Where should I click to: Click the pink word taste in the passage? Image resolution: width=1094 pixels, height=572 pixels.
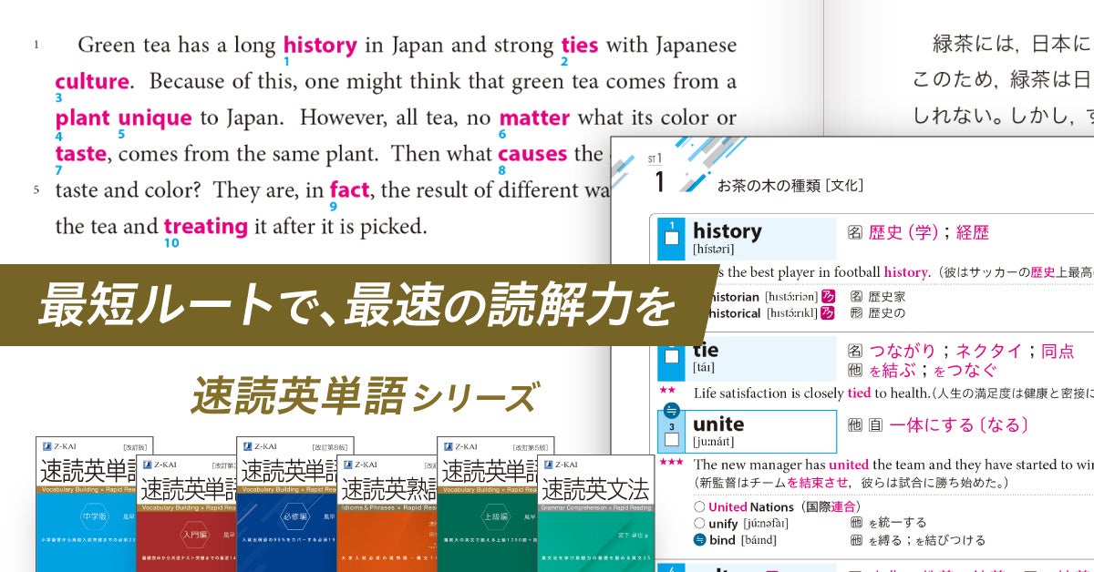tap(81, 154)
